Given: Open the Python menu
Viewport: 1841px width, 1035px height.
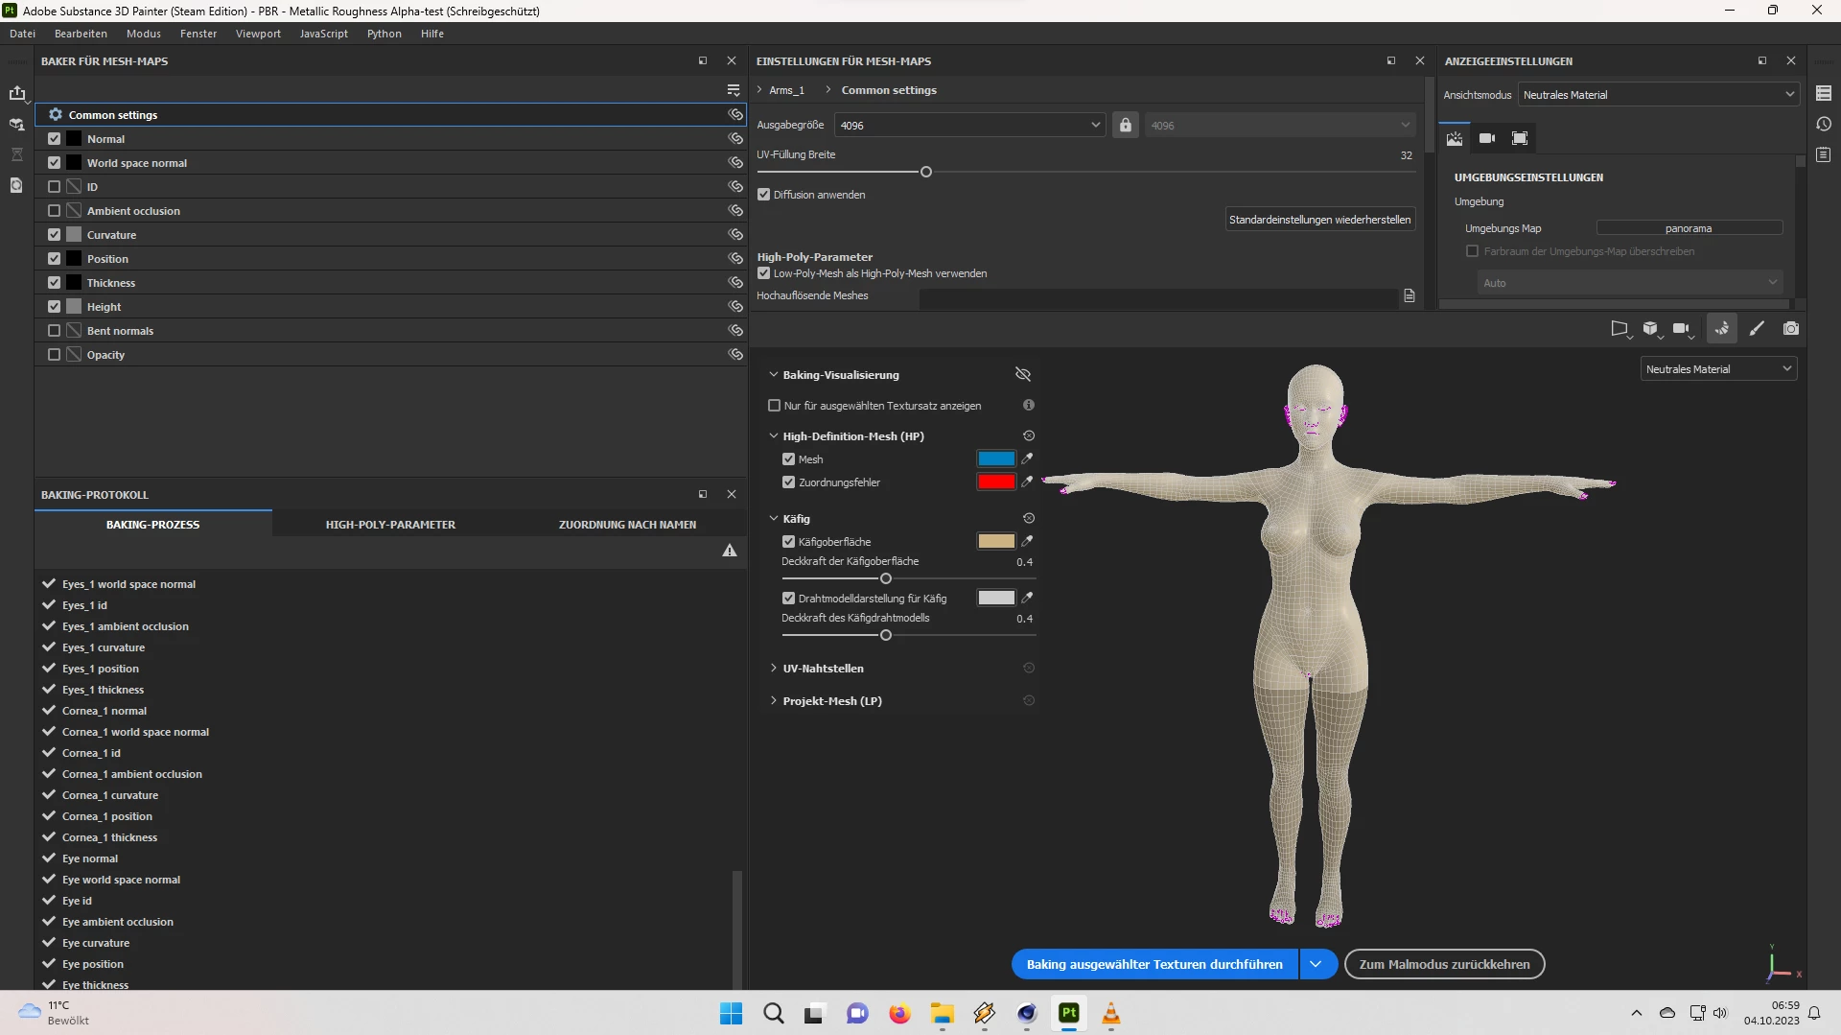Looking at the screenshot, I should (x=385, y=34).
